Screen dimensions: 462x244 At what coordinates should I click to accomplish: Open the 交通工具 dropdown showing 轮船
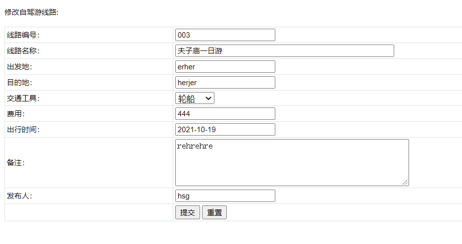195,98
